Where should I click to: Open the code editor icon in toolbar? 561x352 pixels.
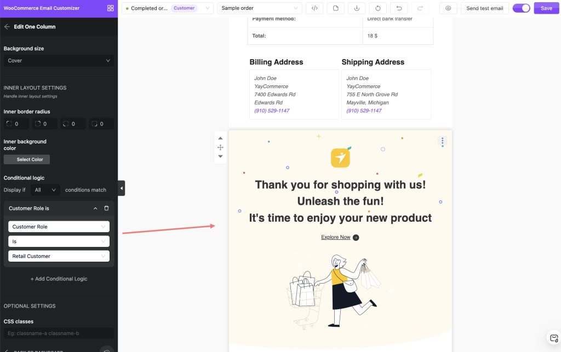(x=314, y=8)
